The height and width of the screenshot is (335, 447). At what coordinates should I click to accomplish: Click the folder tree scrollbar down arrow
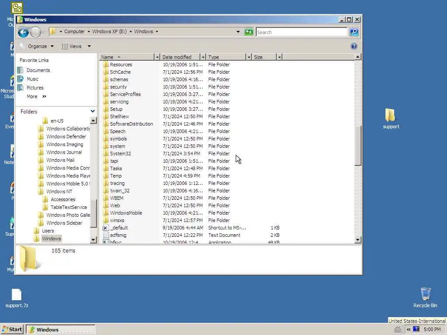[93, 240]
